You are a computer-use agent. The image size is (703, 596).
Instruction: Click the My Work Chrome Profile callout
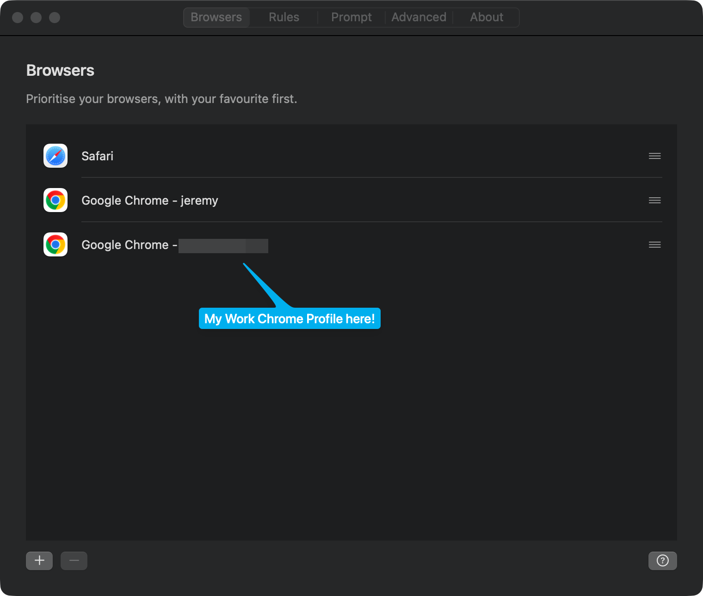pyautogui.click(x=290, y=318)
